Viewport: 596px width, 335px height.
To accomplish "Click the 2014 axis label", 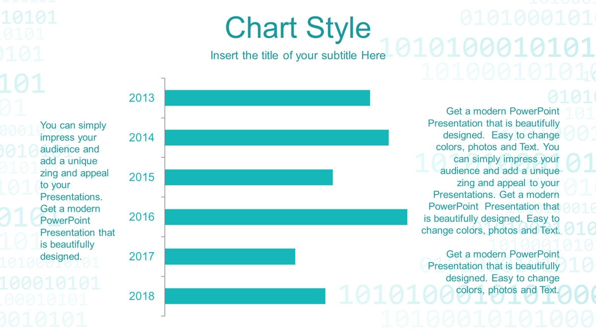I will (x=142, y=137).
